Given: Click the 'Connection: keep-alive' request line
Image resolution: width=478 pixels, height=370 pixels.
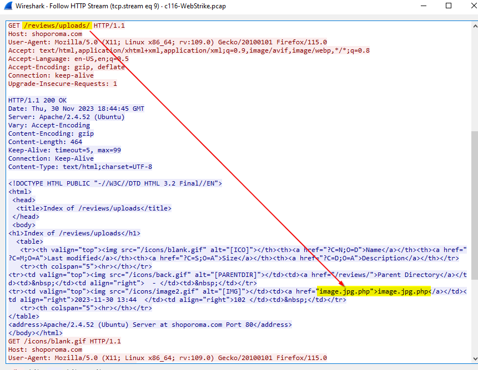Looking at the screenshot, I should click(x=51, y=75).
